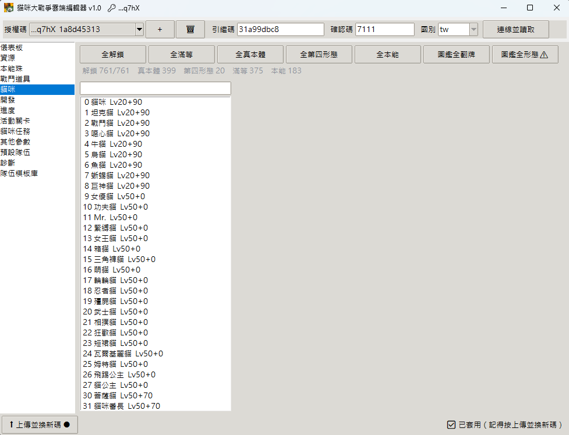Select list row 30 菩薩貓 Lv50+70
569x435 pixels.
pos(155,396)
